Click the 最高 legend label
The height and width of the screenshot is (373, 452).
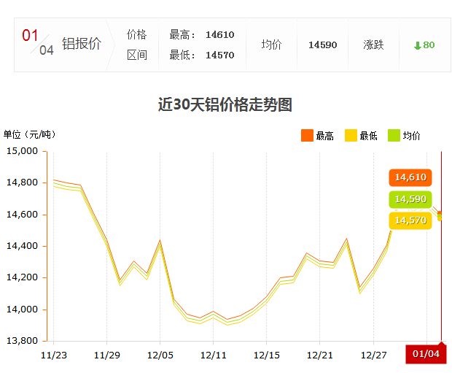pyautogui.click(x=324, y=136)
